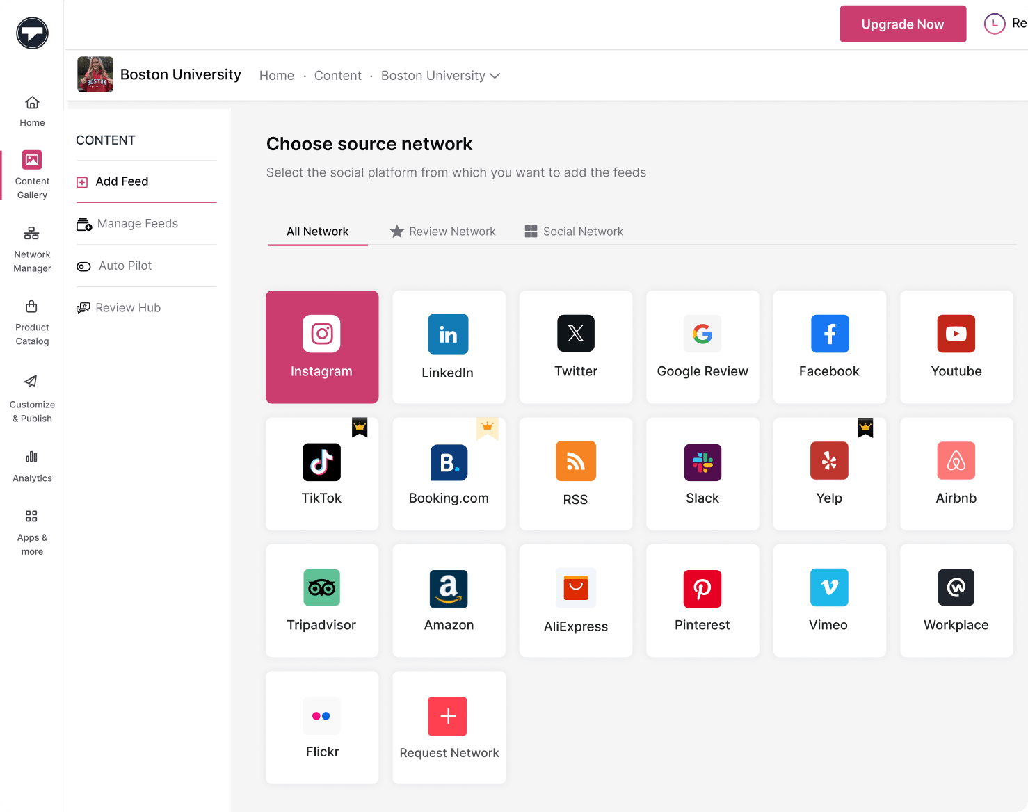Choose the LinkedIn network icon
The height and width of the screenshot is (812, 1028).
tap(449, 334)
